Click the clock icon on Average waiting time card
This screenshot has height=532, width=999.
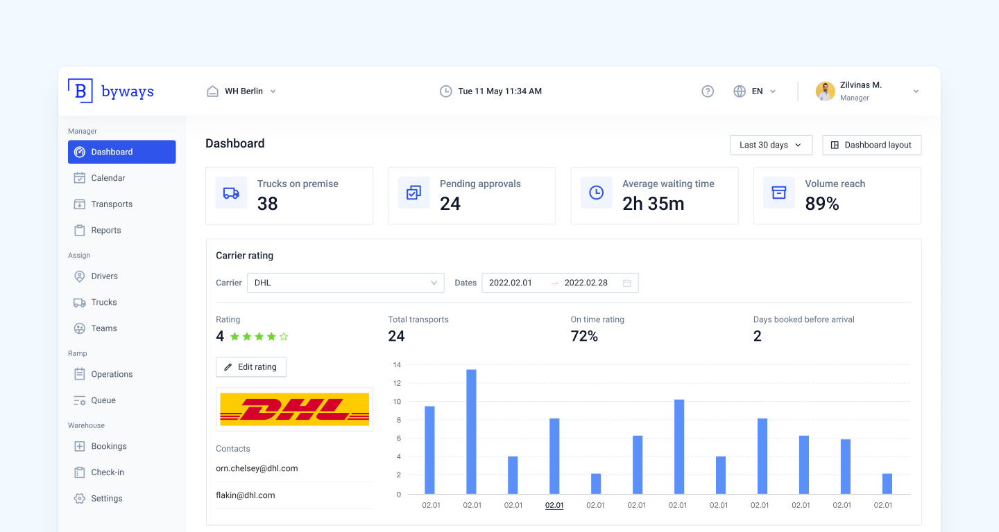(x=596, y=193)
